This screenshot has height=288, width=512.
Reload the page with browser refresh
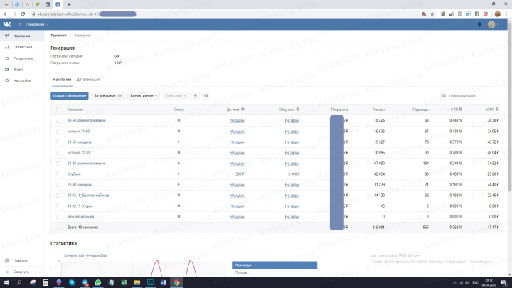(23, 14)
